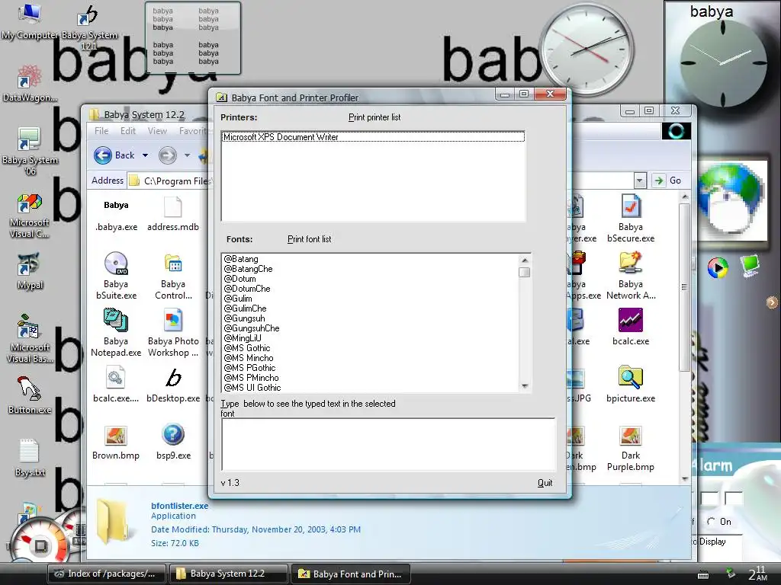Image resolution: width=781 pixels, height=585 pixels.
Task: Open Forward history dropdown arrow
Action: click(x=188, y=155)
